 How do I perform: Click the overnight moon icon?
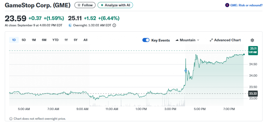(x=70, y=25)
